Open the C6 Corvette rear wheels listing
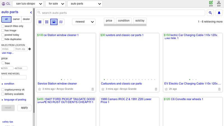The image size is (224, 126). [187, 99]
